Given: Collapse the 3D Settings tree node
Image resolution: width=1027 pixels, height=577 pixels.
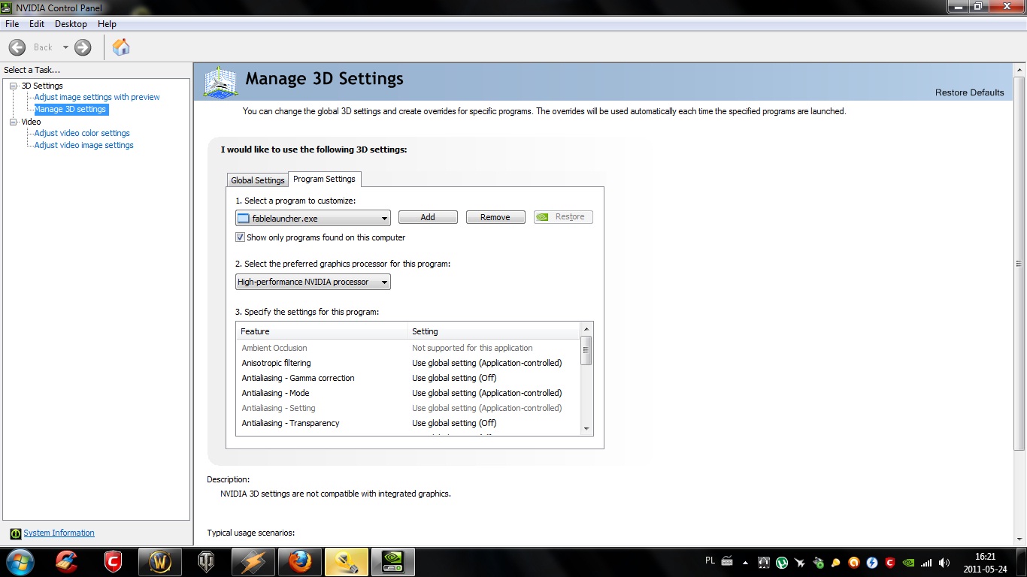Looking at the screenshot, I should (x=13, y=86).
